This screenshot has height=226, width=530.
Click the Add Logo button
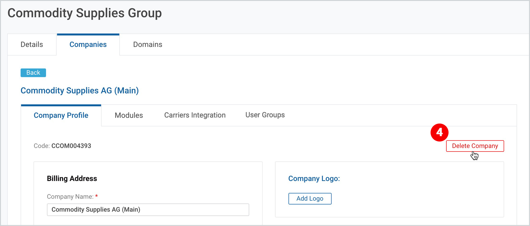click(x=310, y=199)
